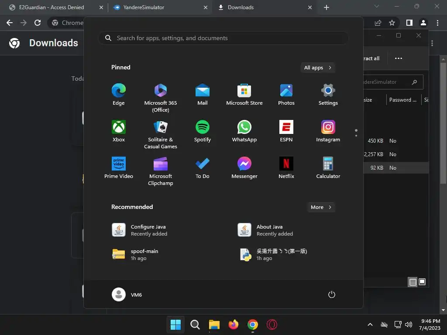The width and height of the screenshot is (447, 335).
Task: Open WhatsApp
Action: point(244,131)
